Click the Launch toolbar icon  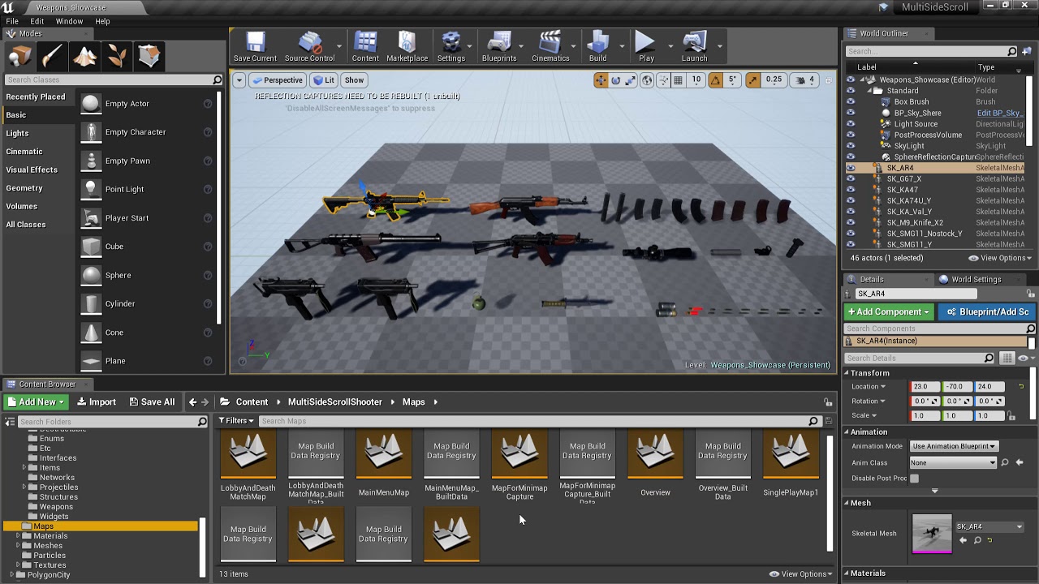[694, 47]
